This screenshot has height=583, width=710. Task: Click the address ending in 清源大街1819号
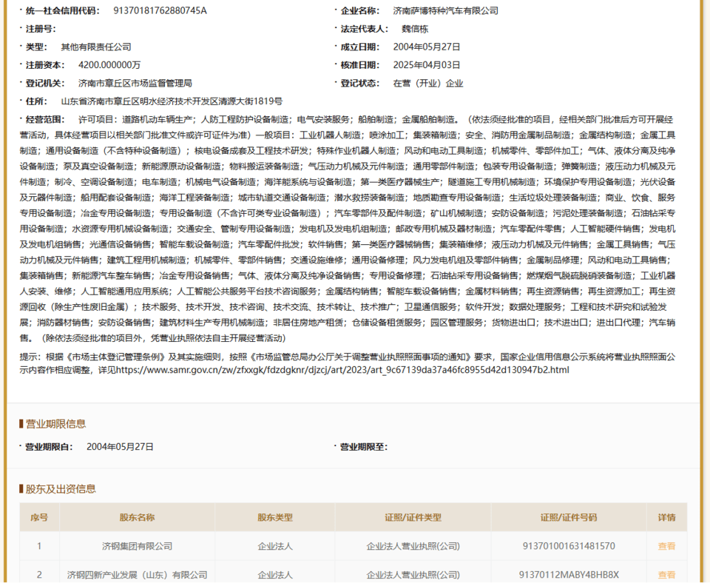pyautogui.click(x=172, y=101)
